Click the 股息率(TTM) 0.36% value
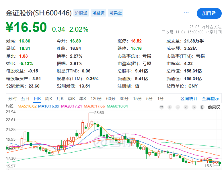 (x=92, y=79)
